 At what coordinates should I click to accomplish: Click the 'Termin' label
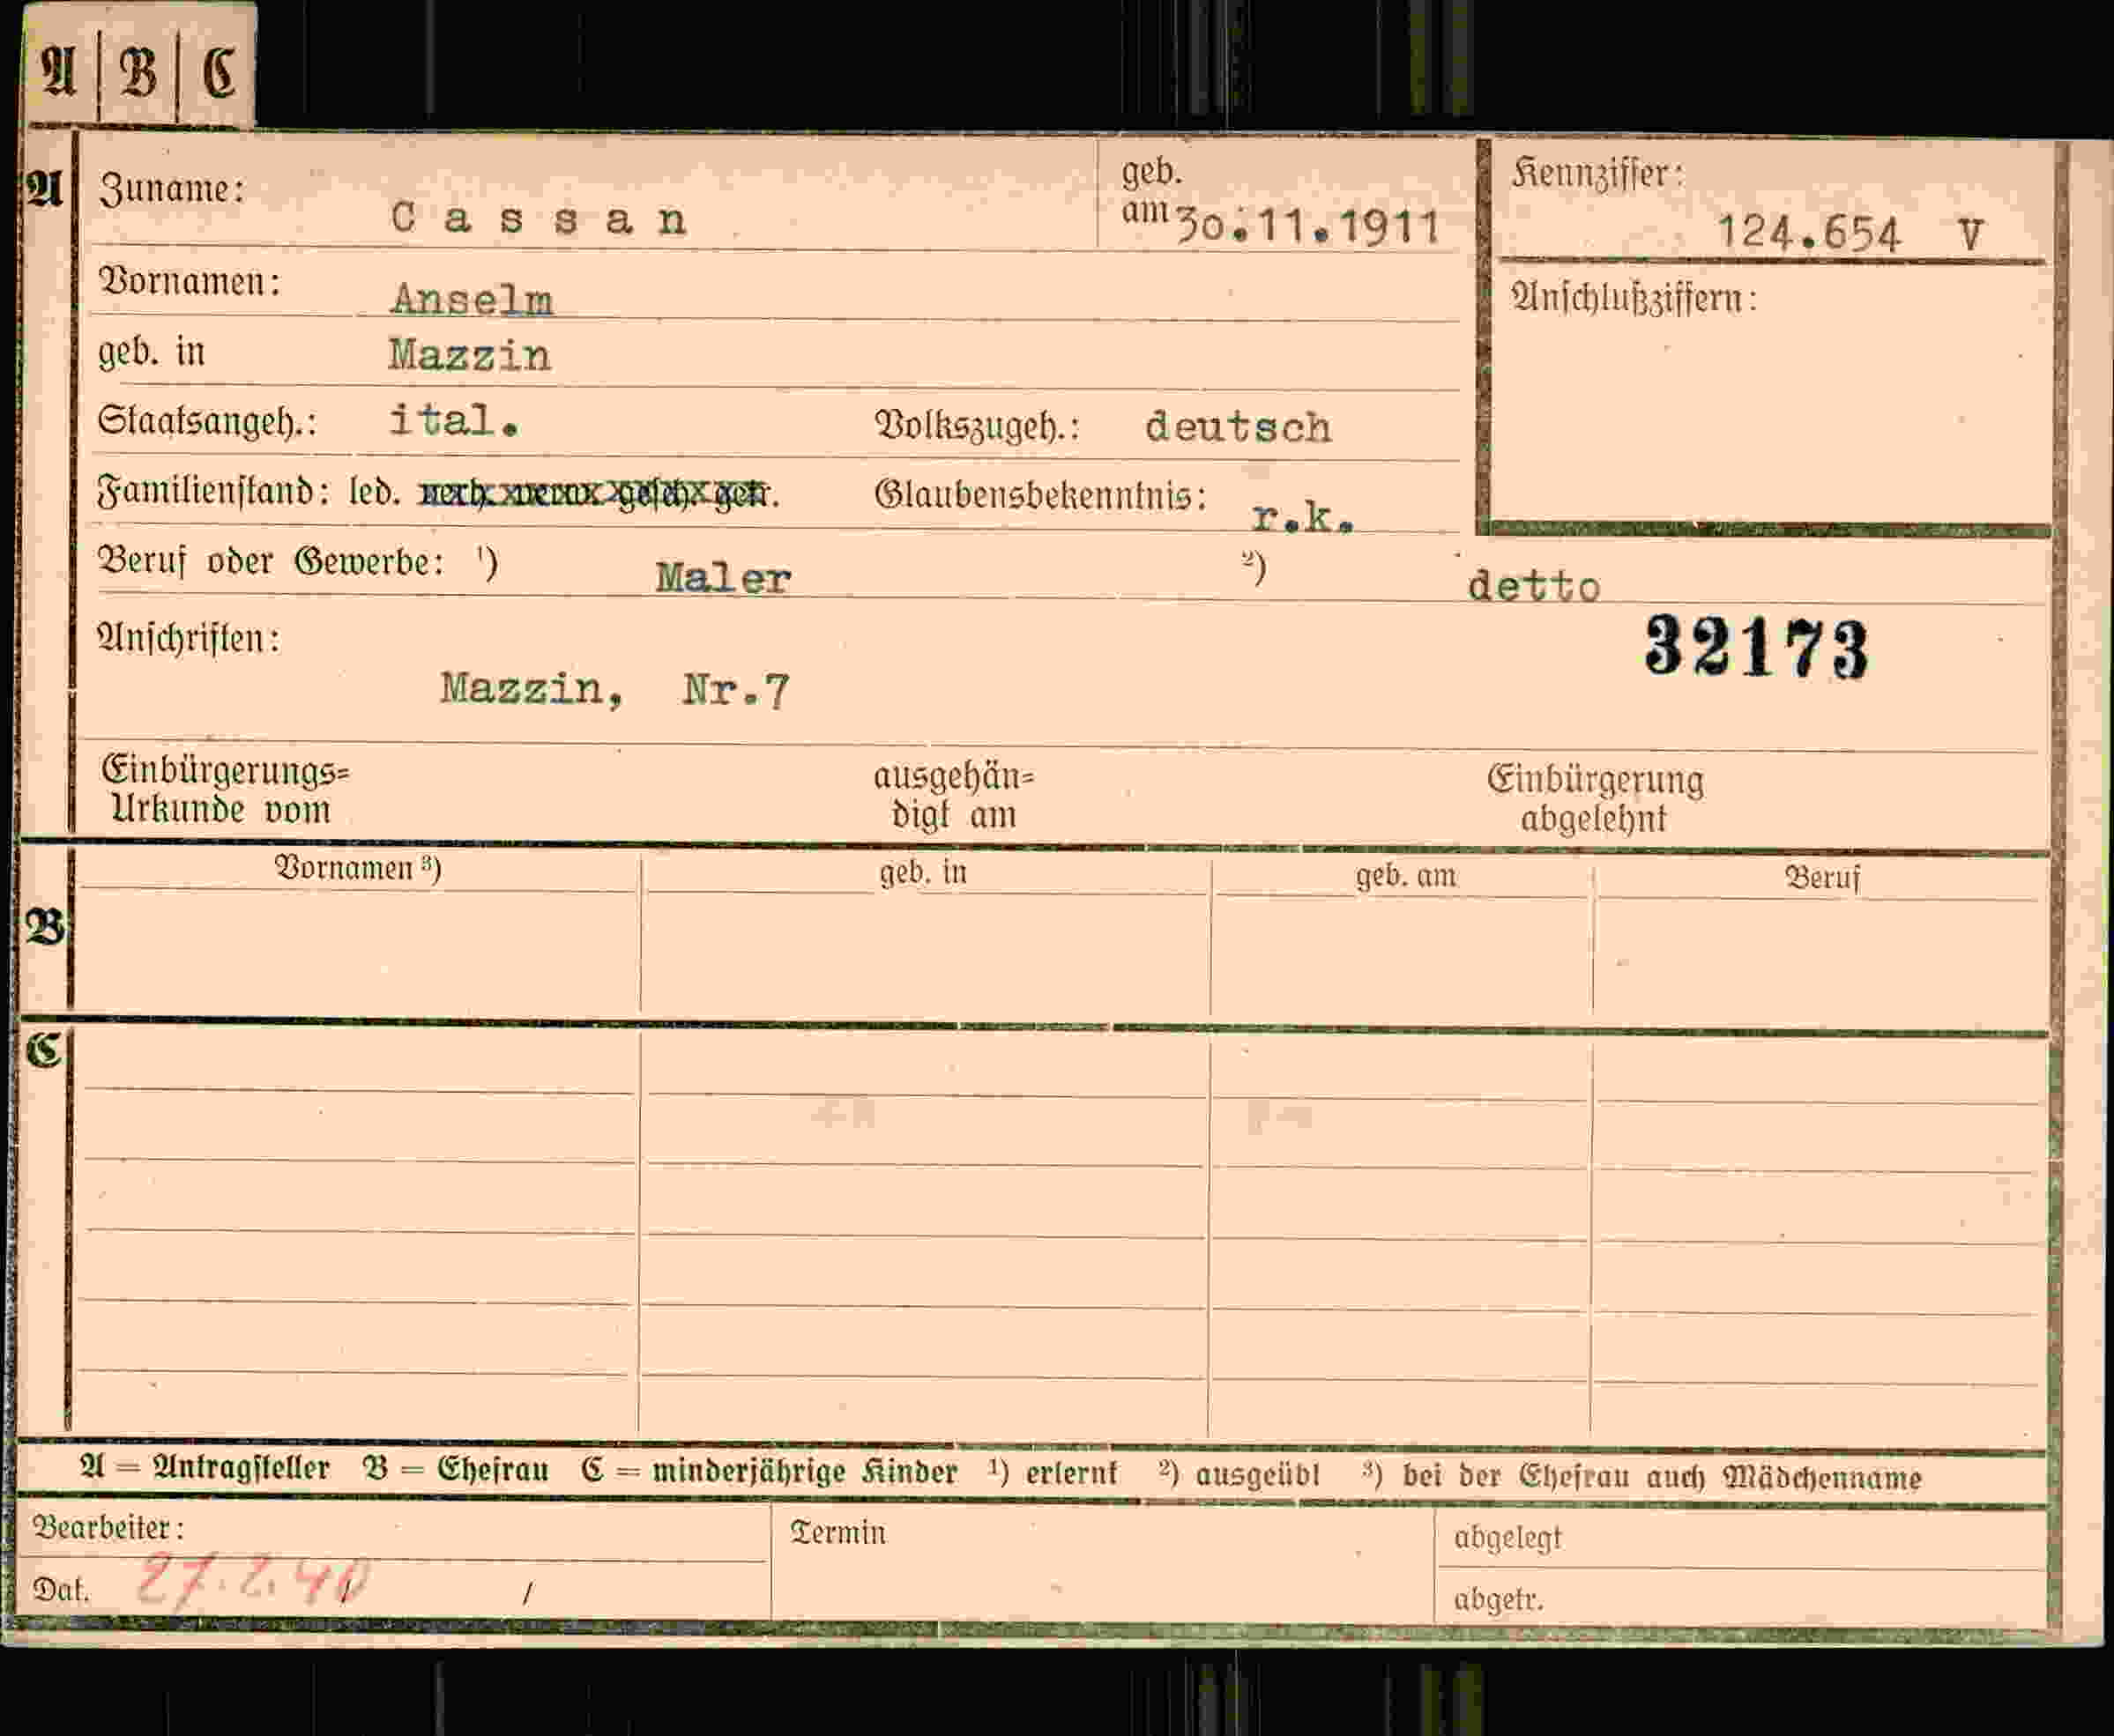[x=837, y=1533]
